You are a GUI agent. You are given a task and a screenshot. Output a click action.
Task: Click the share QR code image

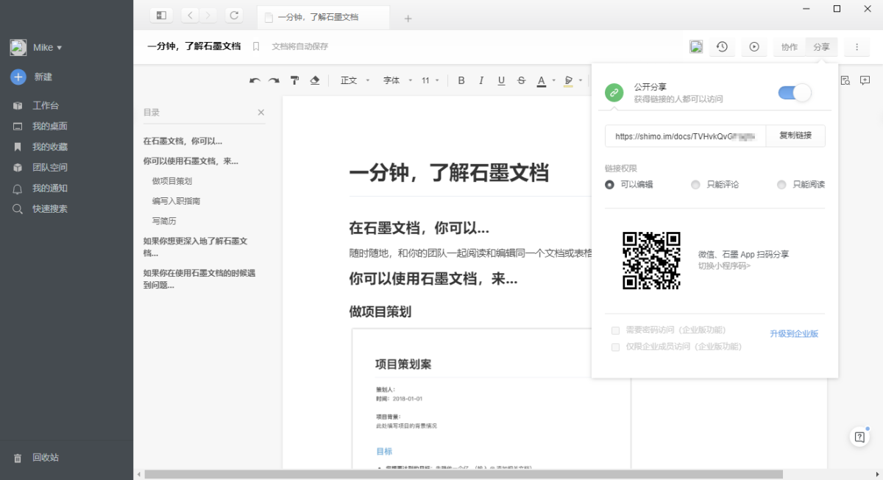(651, 261)
